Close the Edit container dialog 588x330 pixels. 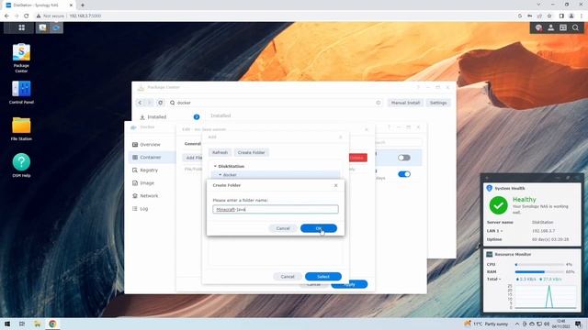(x=367, y=129)
